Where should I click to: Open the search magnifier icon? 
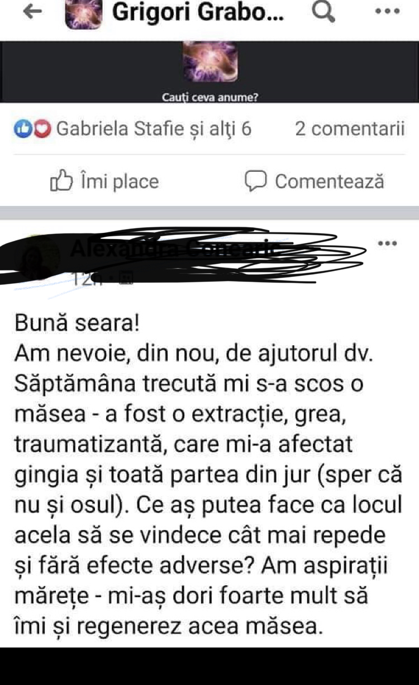[x=322, y=12]
